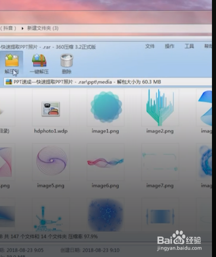Click the image1.png file name
Screen dimensions: 216x257
click(x=105, y=131)
